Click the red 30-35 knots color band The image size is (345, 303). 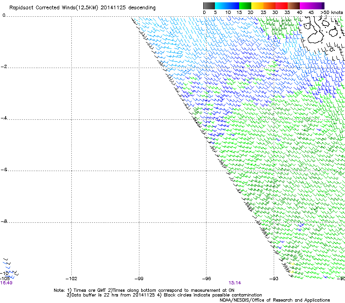coord(282,6)
